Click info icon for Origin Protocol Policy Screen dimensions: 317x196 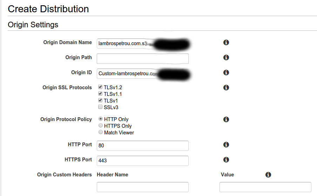pyautogui.click(x=226, y=119)
